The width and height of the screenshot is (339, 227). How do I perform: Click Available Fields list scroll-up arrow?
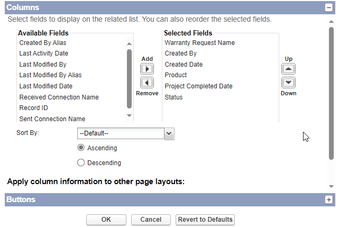click(x=129, y=44)
